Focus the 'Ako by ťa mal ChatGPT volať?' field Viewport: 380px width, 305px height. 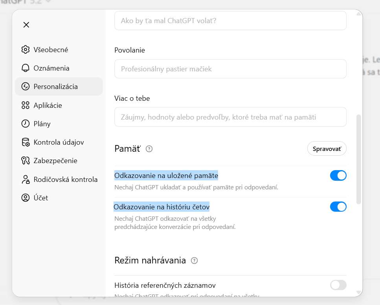[x=230, y=20]
